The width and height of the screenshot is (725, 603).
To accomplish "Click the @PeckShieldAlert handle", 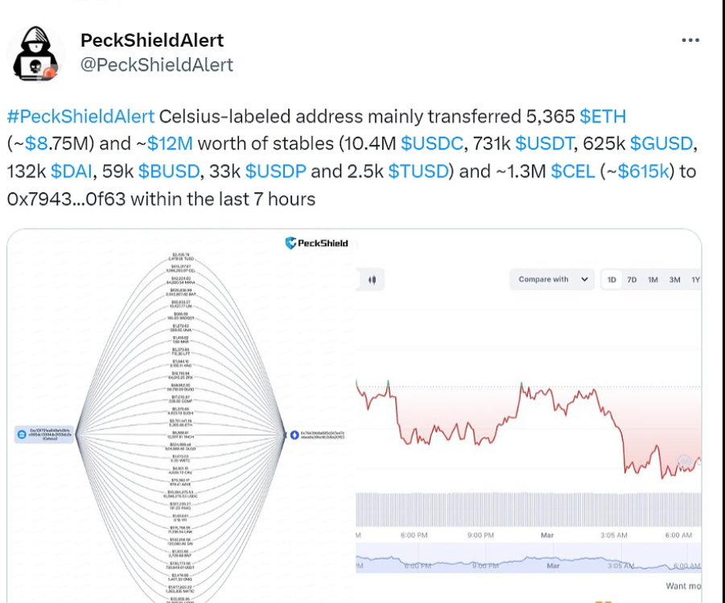I will coord(157,65).
